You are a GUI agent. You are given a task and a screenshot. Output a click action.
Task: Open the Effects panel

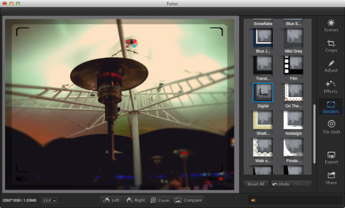coord(330,87)
